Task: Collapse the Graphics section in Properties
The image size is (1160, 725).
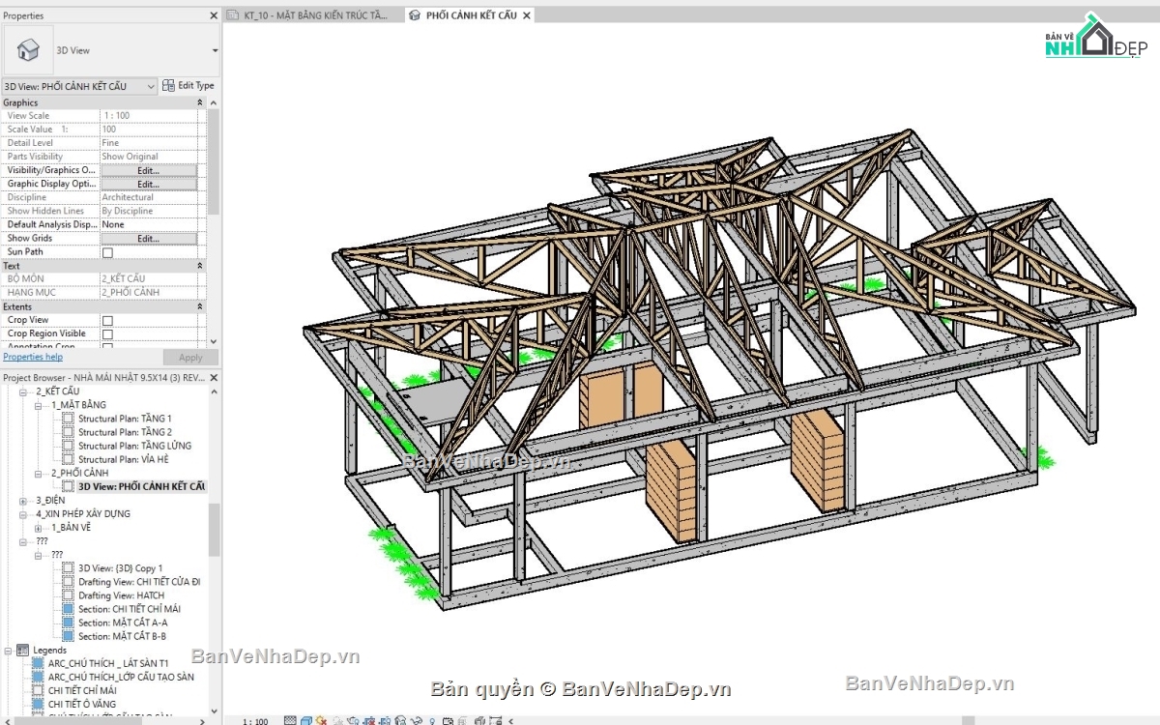Action: coord(199,101)
